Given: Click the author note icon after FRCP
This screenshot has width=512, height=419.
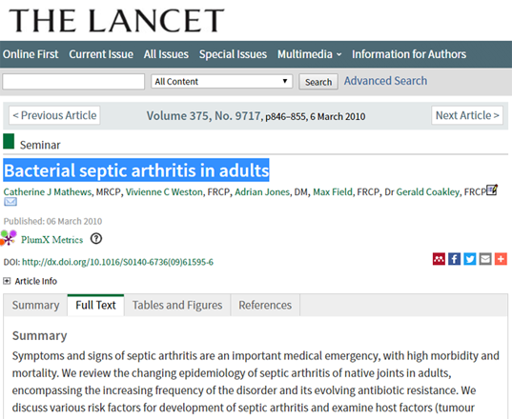Looking at the screenshot, I should 492,190.
